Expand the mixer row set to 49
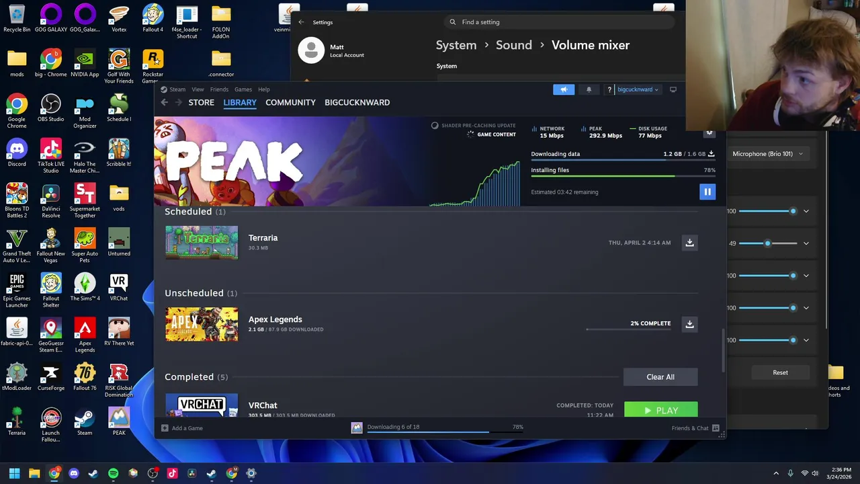 (x=806, y=243)
